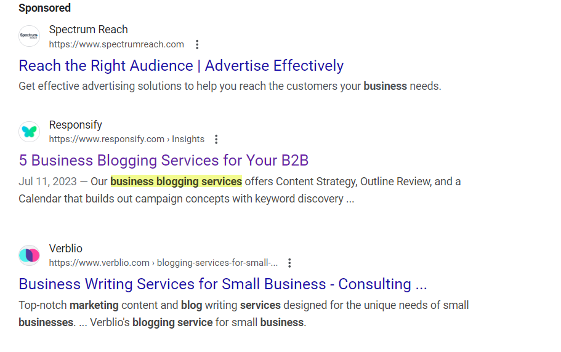Open 'Business Writing Services for Small Business' result
Screen dimensions: 561x352
tap(223, 284)
